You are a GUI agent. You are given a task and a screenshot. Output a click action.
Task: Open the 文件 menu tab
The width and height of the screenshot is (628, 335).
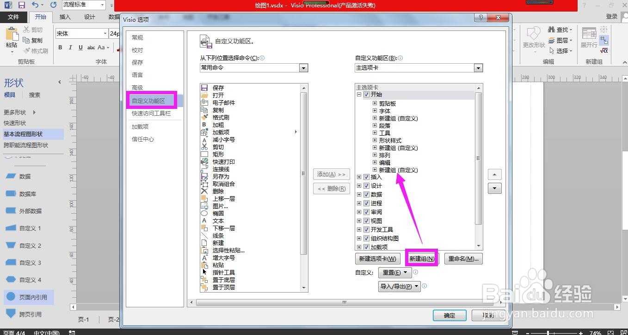(13, 17)
